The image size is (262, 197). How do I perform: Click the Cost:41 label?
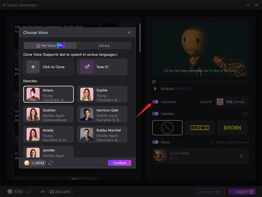(206, 102)
